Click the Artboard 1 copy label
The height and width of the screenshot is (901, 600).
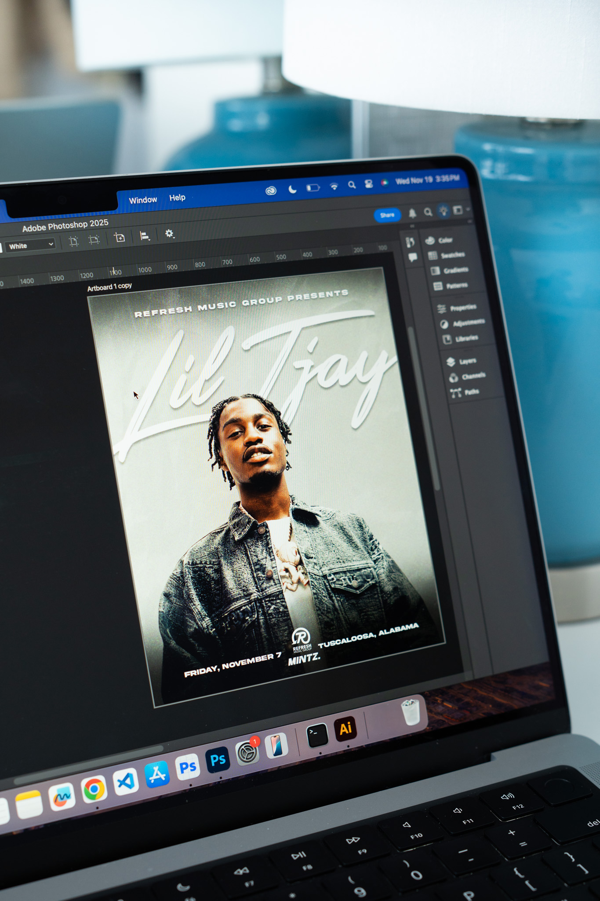point(109,287)
